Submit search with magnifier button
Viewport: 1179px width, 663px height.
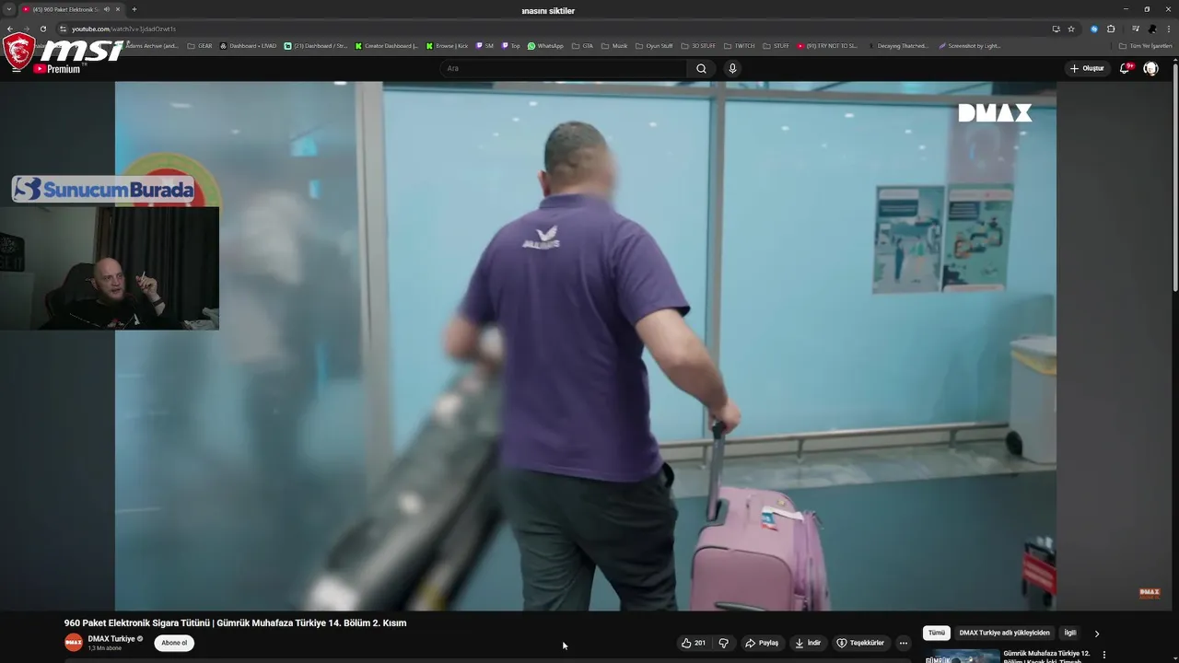click(x=701, y=68)
